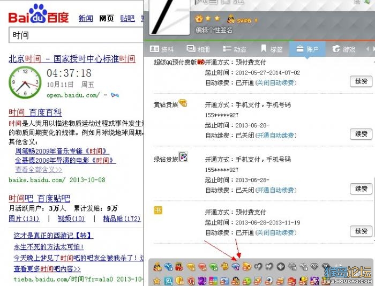Click 续费 for 绿钻贵族
The image size is (375, 286).
click(x=361, y=189)
